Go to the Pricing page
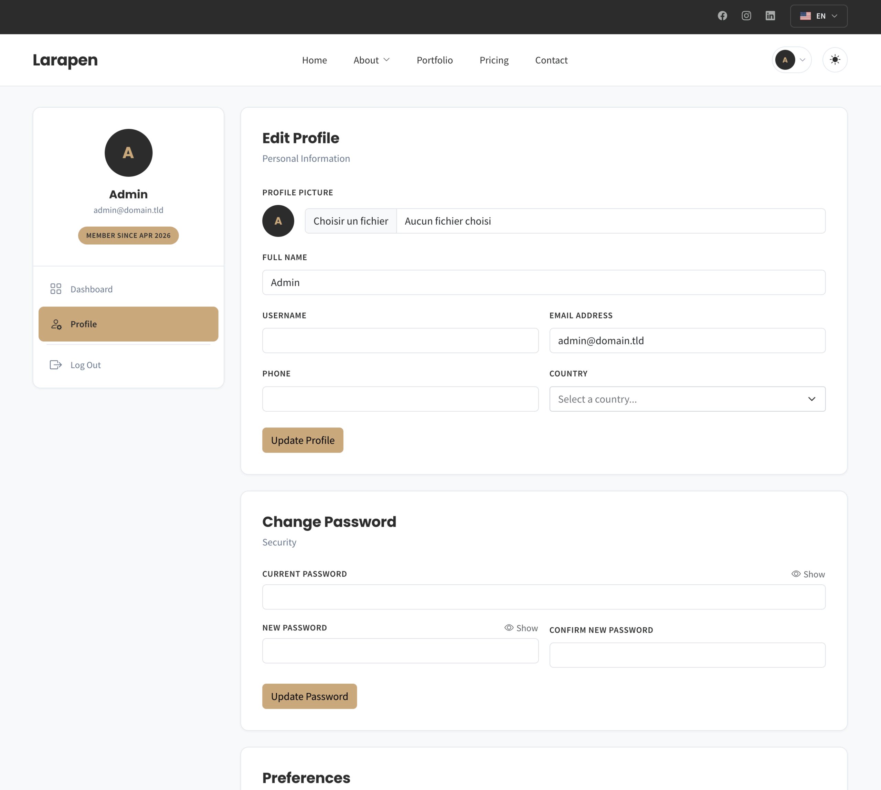The width and height of the screenshot is (881, 790). point(494,60)
